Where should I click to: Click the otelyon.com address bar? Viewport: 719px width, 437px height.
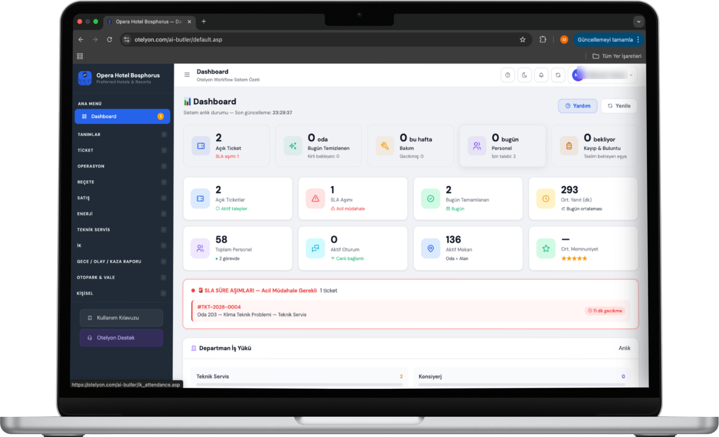[x=325, y=40]
